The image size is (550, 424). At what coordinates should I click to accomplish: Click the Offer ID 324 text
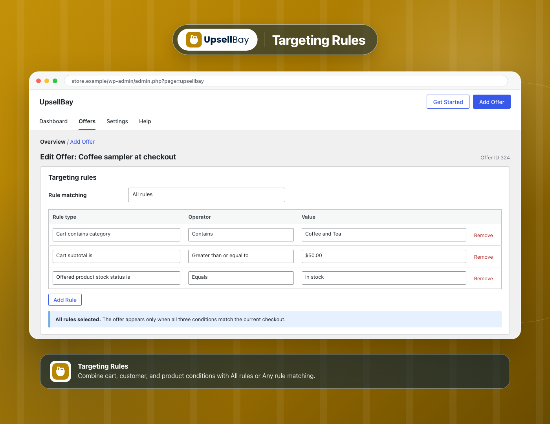tap(495, 157)
